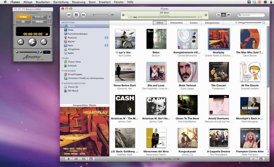Open the iTunes Store

pos(85,62)
